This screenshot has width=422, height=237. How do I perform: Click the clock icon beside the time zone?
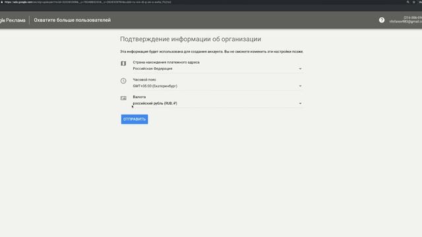[123, 80]
